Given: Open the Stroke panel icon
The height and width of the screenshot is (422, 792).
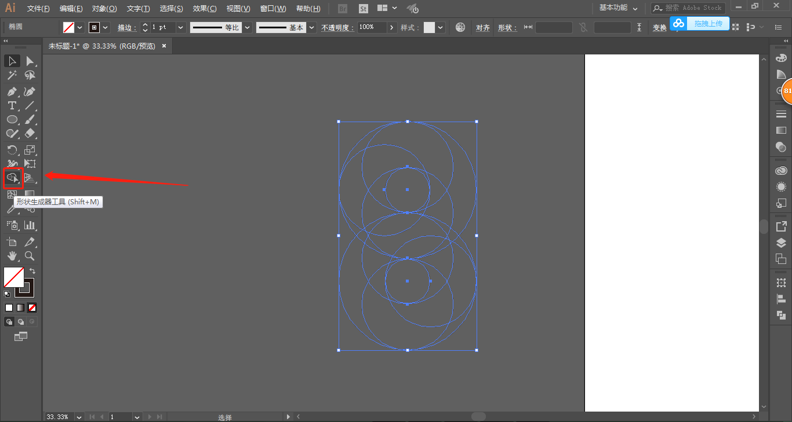Looking at the screenshot, I should (781, 114).
